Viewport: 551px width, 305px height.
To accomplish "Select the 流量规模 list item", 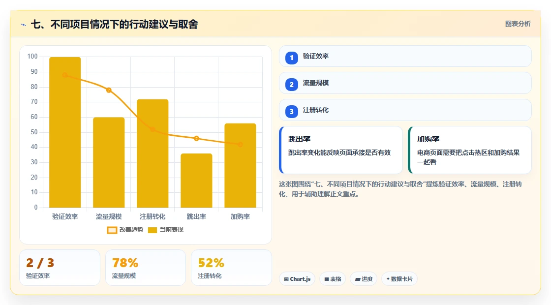I will tap(405, 83).
